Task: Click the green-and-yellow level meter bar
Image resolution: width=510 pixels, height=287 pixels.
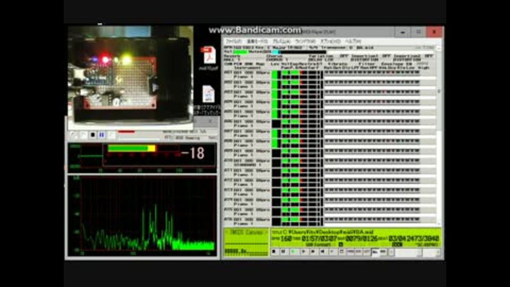Action: [131, 148]
